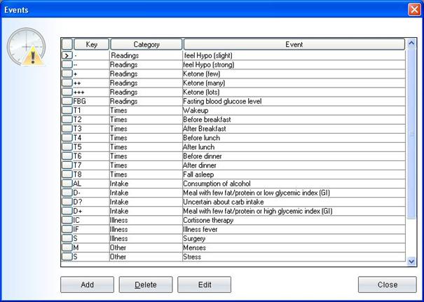
Task: Click the top-left select-all grid corner
Action: [67, 44]
